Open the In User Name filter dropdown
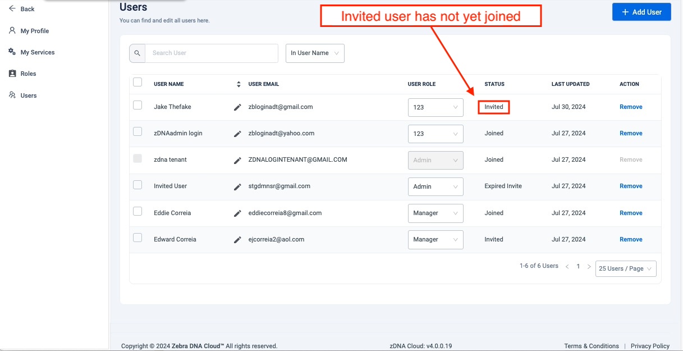 (315, 53)
